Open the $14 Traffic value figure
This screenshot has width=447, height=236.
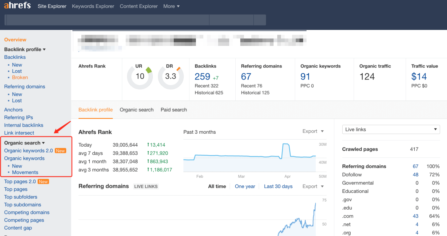coord(419,76)
